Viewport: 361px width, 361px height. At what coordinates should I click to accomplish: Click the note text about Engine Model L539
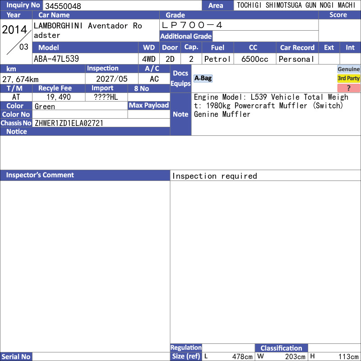(271, 106)
